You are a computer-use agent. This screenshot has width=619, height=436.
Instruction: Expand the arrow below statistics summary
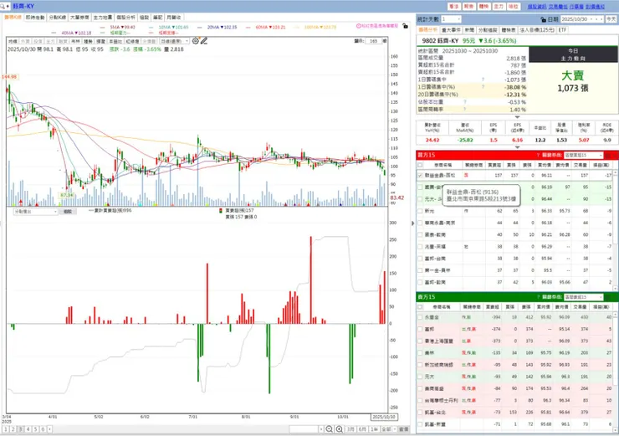517,117
